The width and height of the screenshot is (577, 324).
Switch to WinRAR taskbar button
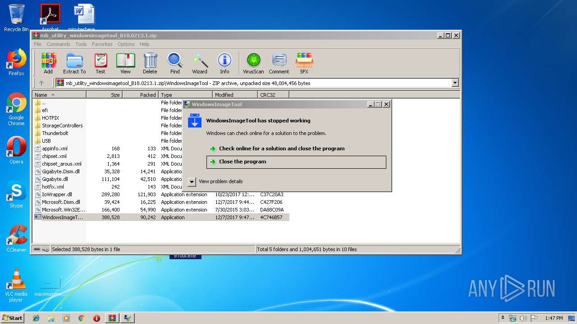(112, 318)
